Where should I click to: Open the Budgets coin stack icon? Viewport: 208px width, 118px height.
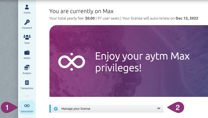(27, 67)
